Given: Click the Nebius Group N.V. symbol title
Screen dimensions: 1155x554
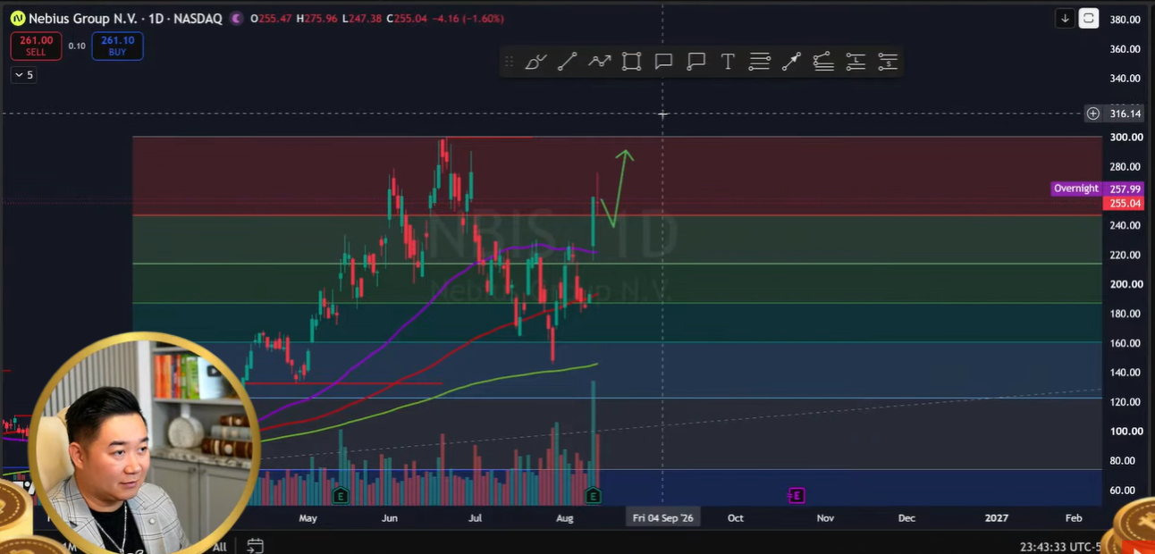Looking at the screenshot, I should (85, 19).
